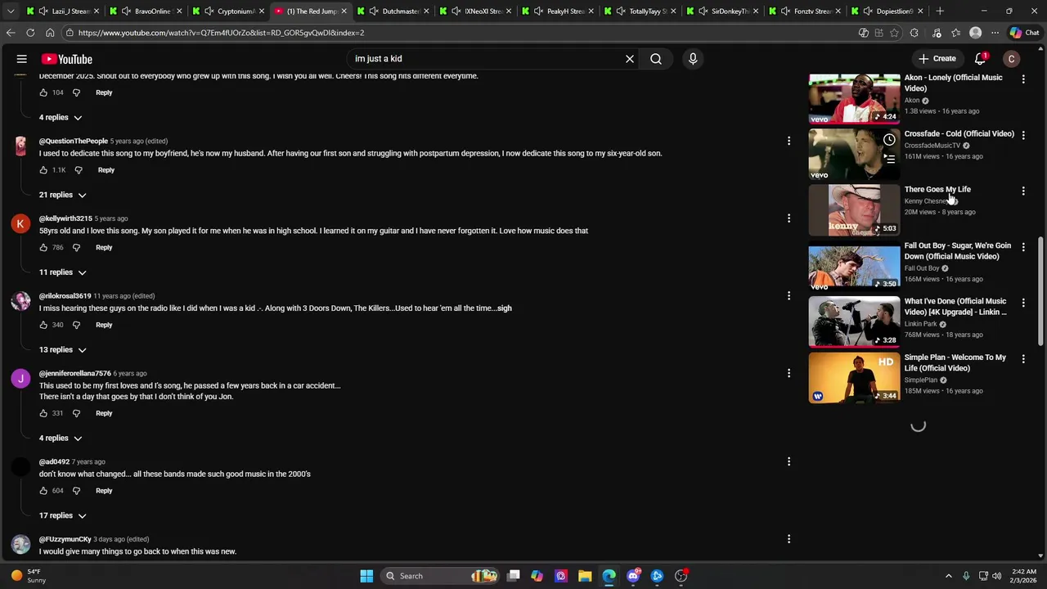Switch to the BravoOnline tab
The height and width of the screenshot is (589, 1047).
(147, 11)
